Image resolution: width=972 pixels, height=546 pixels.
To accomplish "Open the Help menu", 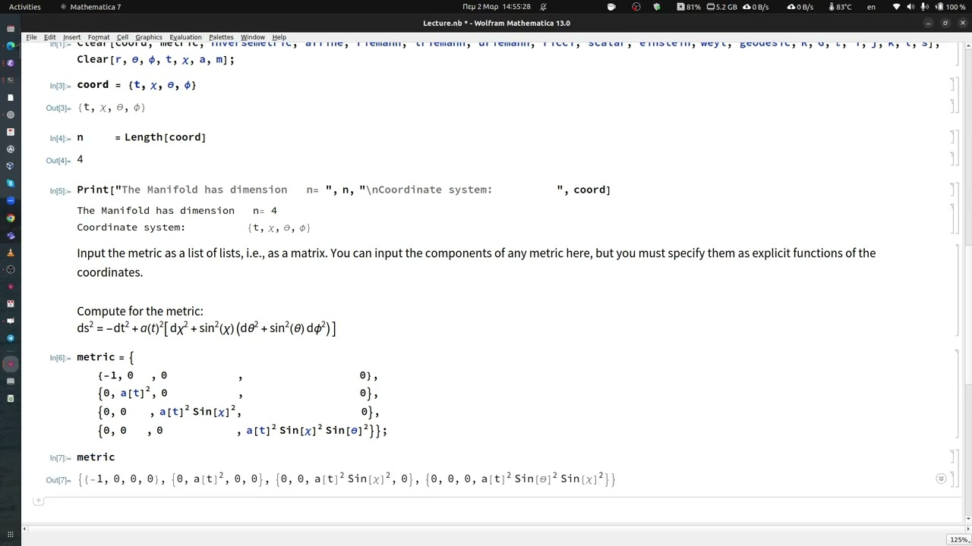I will (279, 37).
